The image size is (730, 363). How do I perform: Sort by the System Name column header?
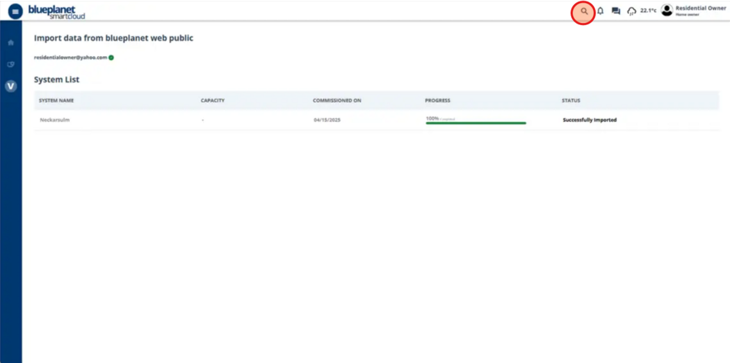56,101
